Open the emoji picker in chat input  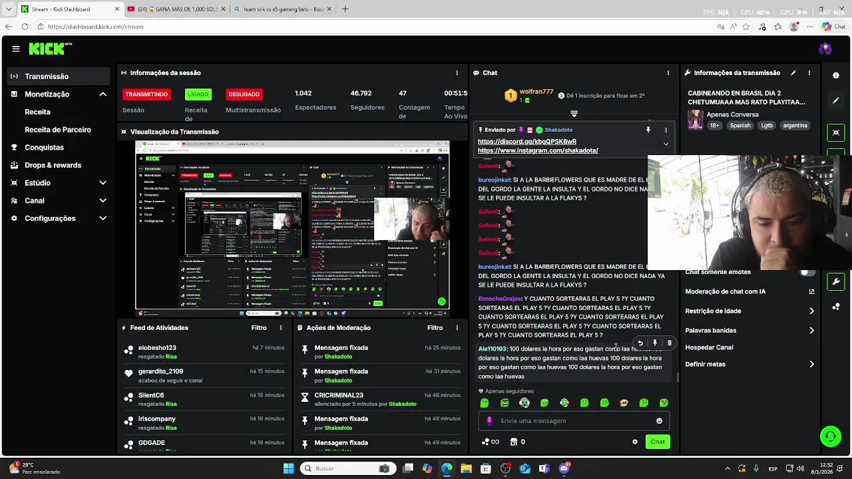click(x=659, y=421)
